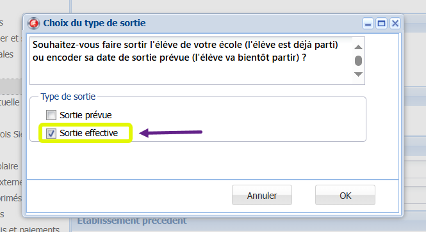The height and width of the screenshot is (232, 426).
Task: Confirm the choice with OK button
Action: 345,195
